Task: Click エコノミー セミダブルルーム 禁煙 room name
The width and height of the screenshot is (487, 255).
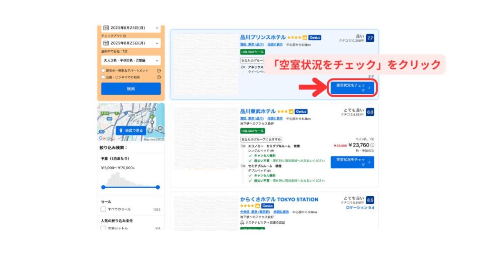Action: (x=274, y=146)
